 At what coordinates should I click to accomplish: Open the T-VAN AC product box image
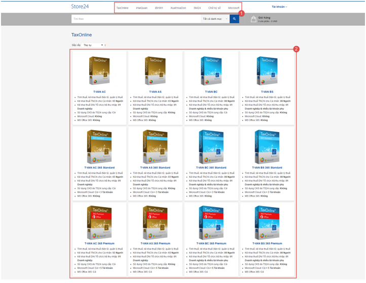click(99, 70)
